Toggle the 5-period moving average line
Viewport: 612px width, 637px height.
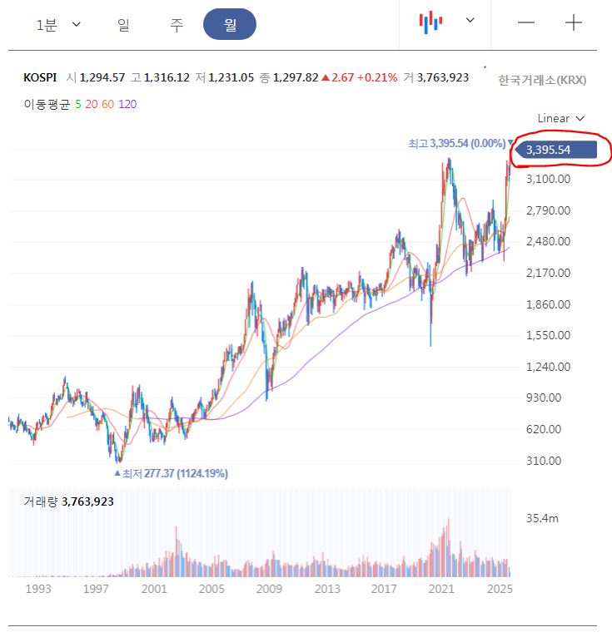tap(78, 104)
